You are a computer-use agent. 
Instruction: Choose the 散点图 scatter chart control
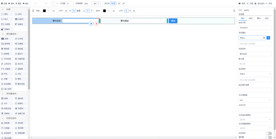[x=21, y=128]
